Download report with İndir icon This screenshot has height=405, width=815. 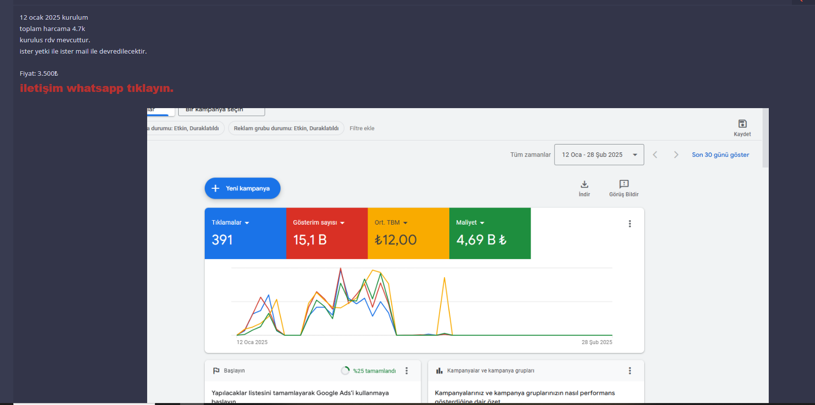pyautogui.click(x=584, y=184)
